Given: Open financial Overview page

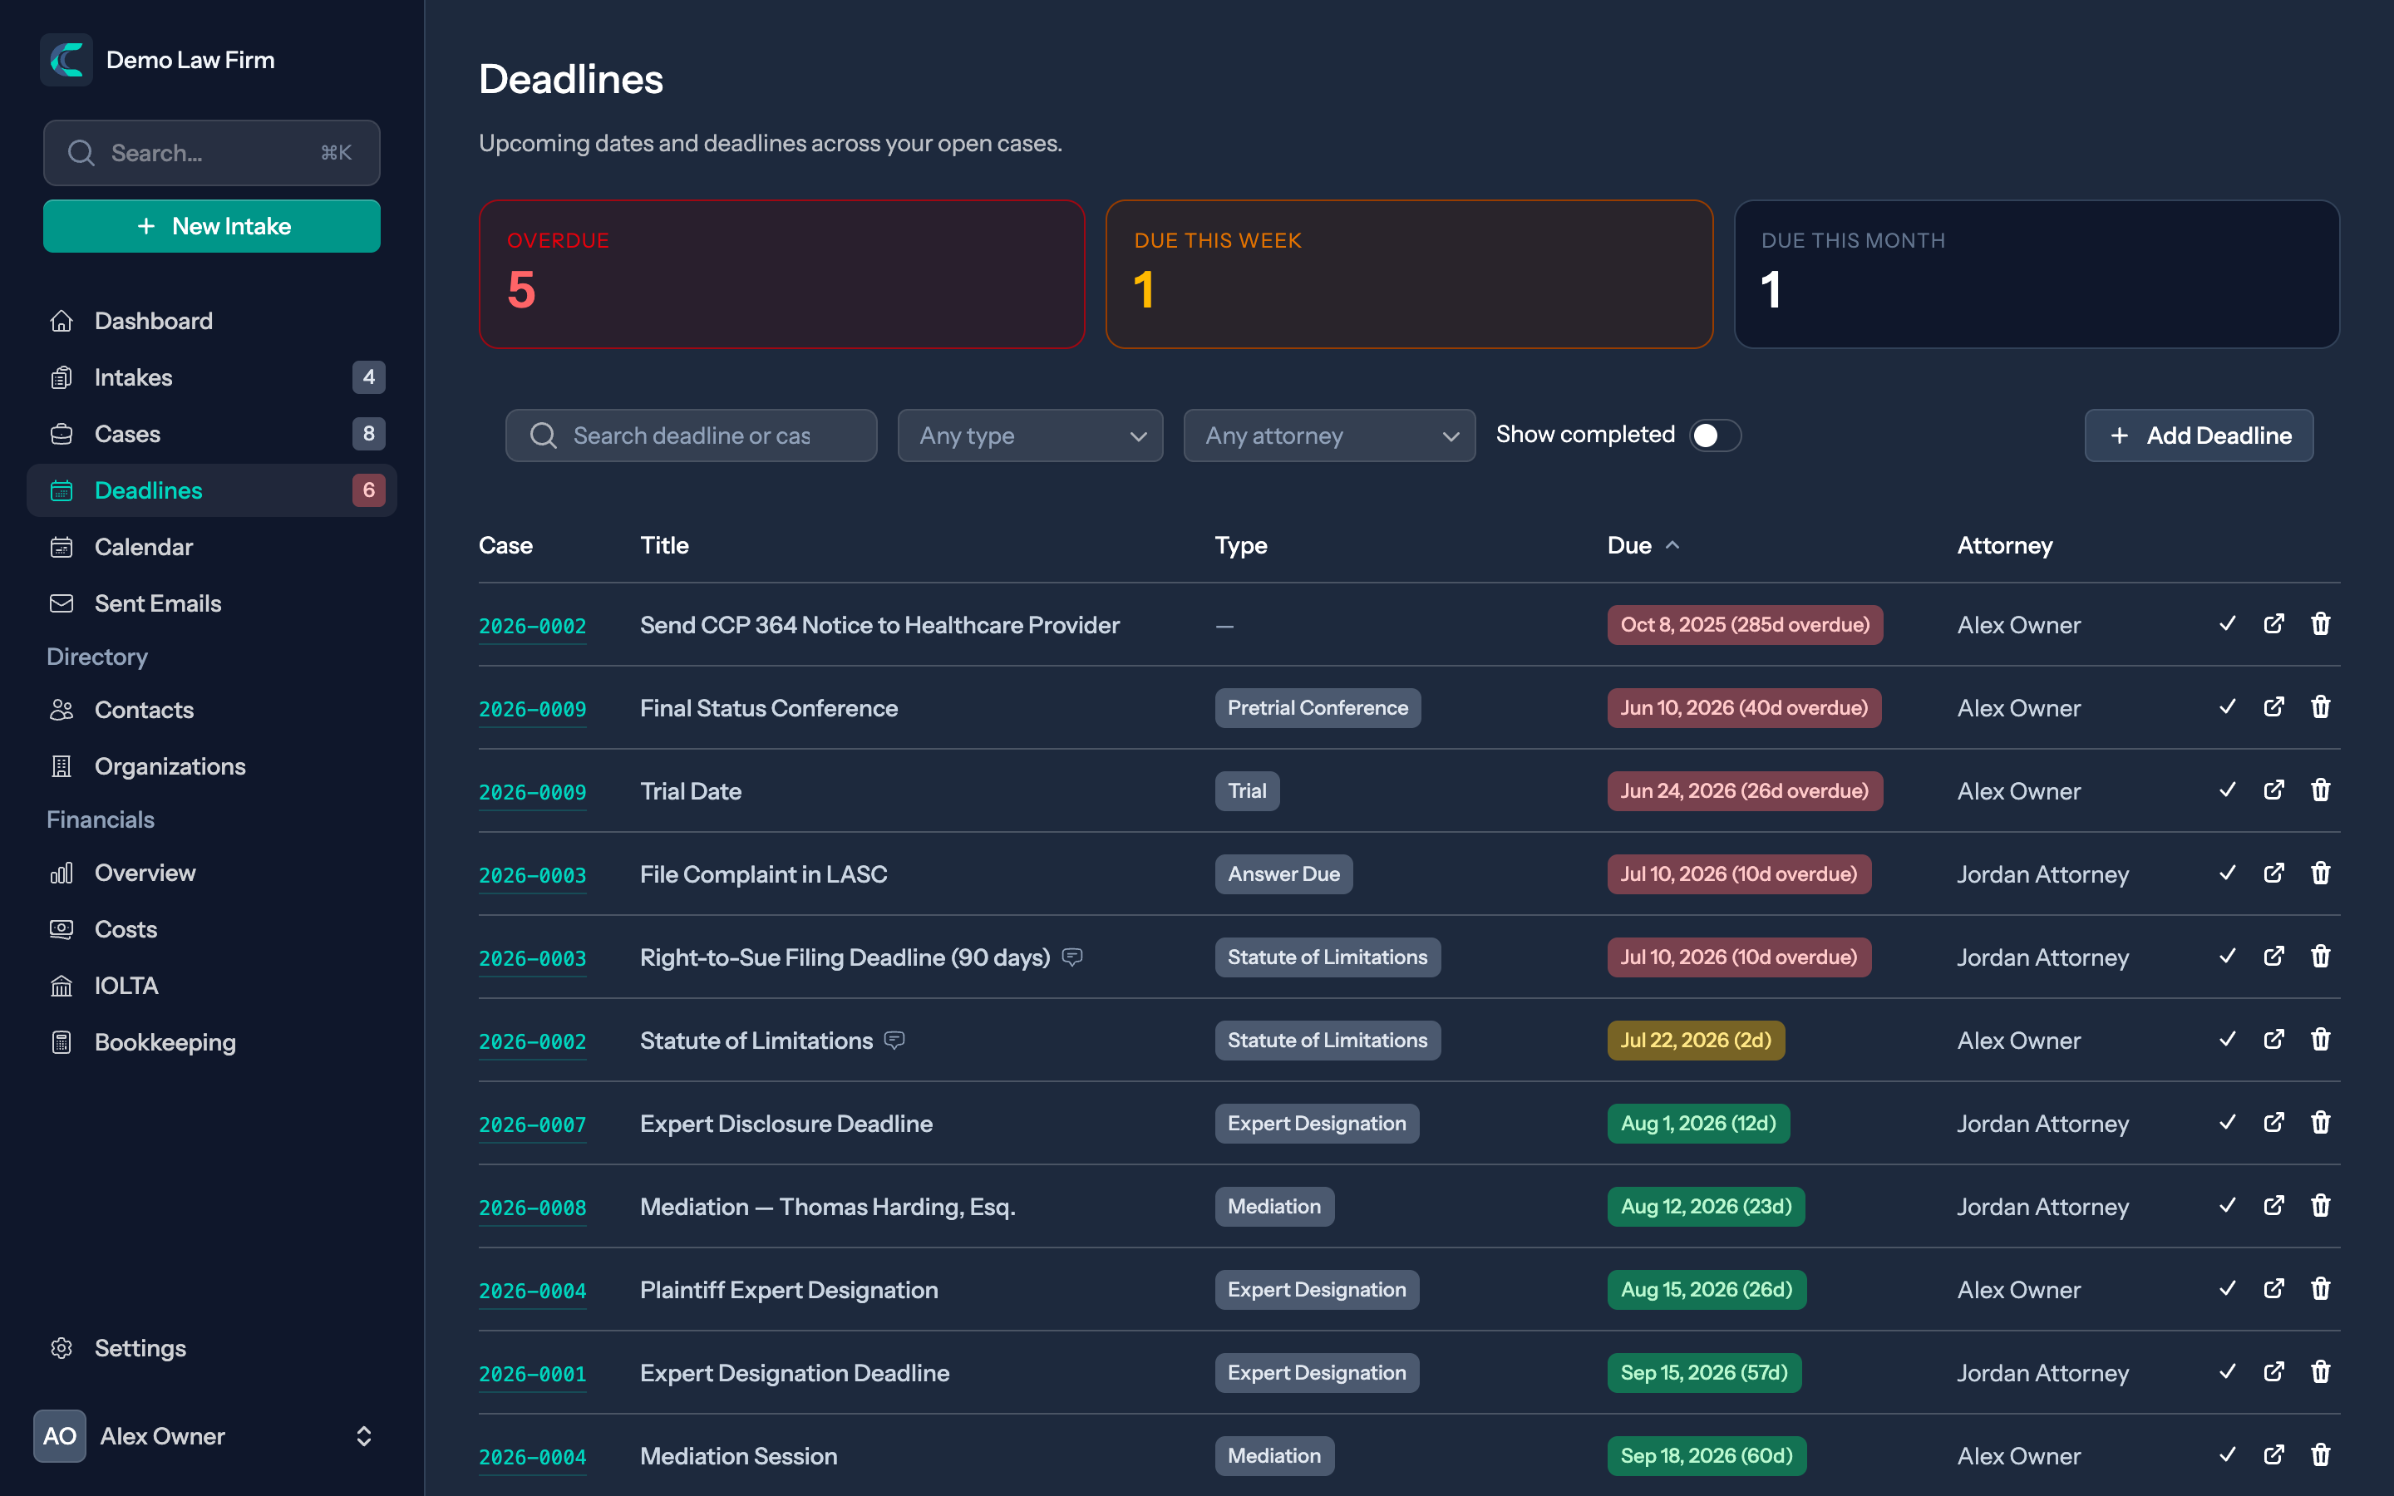Looking at the screenshot, I should pyautogui.click(x=212, y=873).
